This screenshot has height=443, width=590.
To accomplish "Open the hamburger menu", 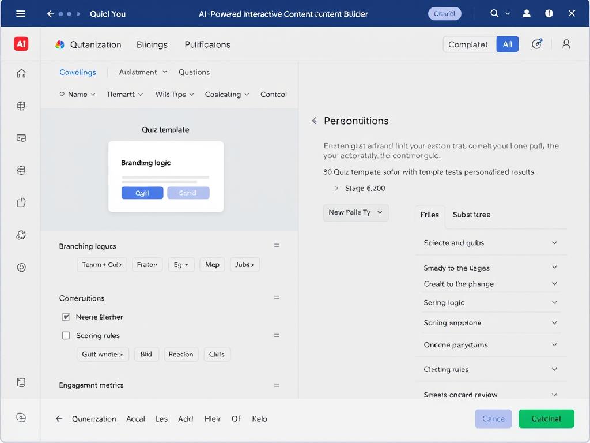I will pyautogui.click(x=21, y=13).
